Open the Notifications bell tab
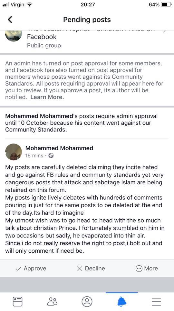Viewport: 174px width, 311px height. pos(122,302)
